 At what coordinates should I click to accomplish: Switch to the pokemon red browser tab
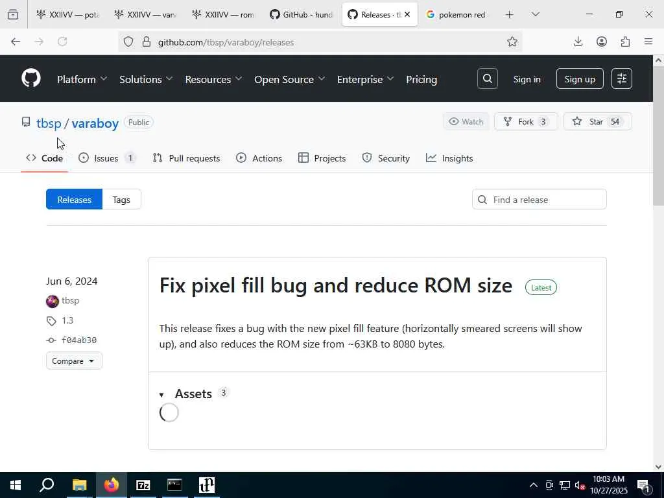pos(456,14)
